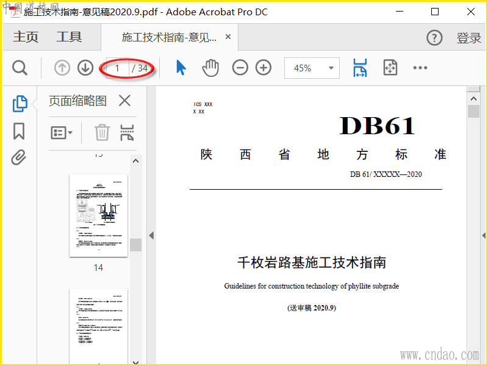The width and height of the screenshot is (488, 366).
Task: Select the 施工技术指南-意见... document tab
Action: coord(170,37)
